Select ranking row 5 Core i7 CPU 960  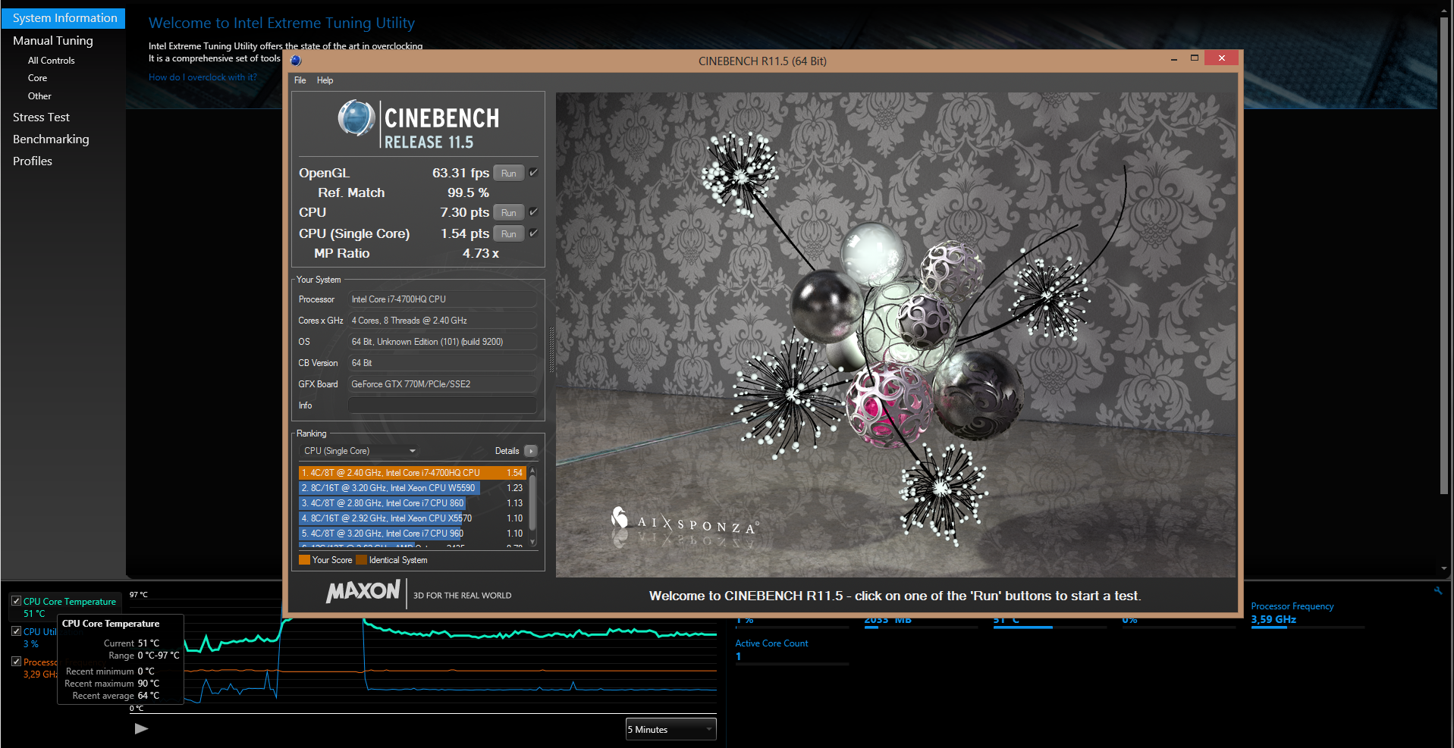click(x=413, y=534)
